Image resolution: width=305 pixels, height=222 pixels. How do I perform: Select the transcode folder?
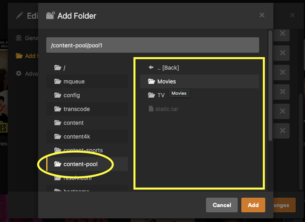click(x=87, y=109)
